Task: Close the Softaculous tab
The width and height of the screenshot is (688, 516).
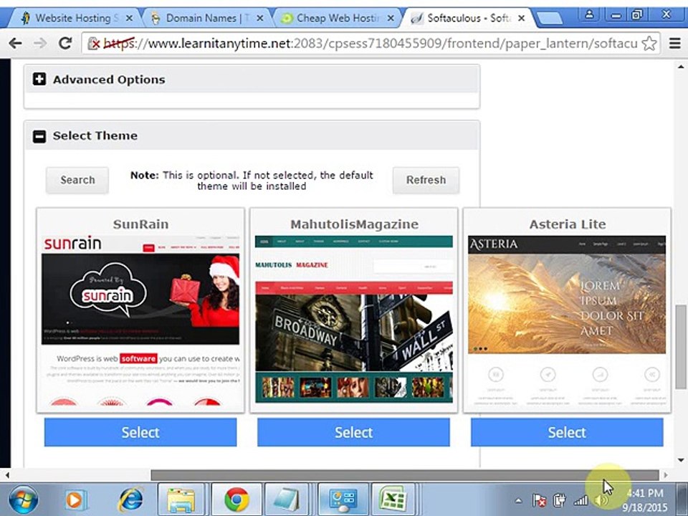Action: point(521,18)
